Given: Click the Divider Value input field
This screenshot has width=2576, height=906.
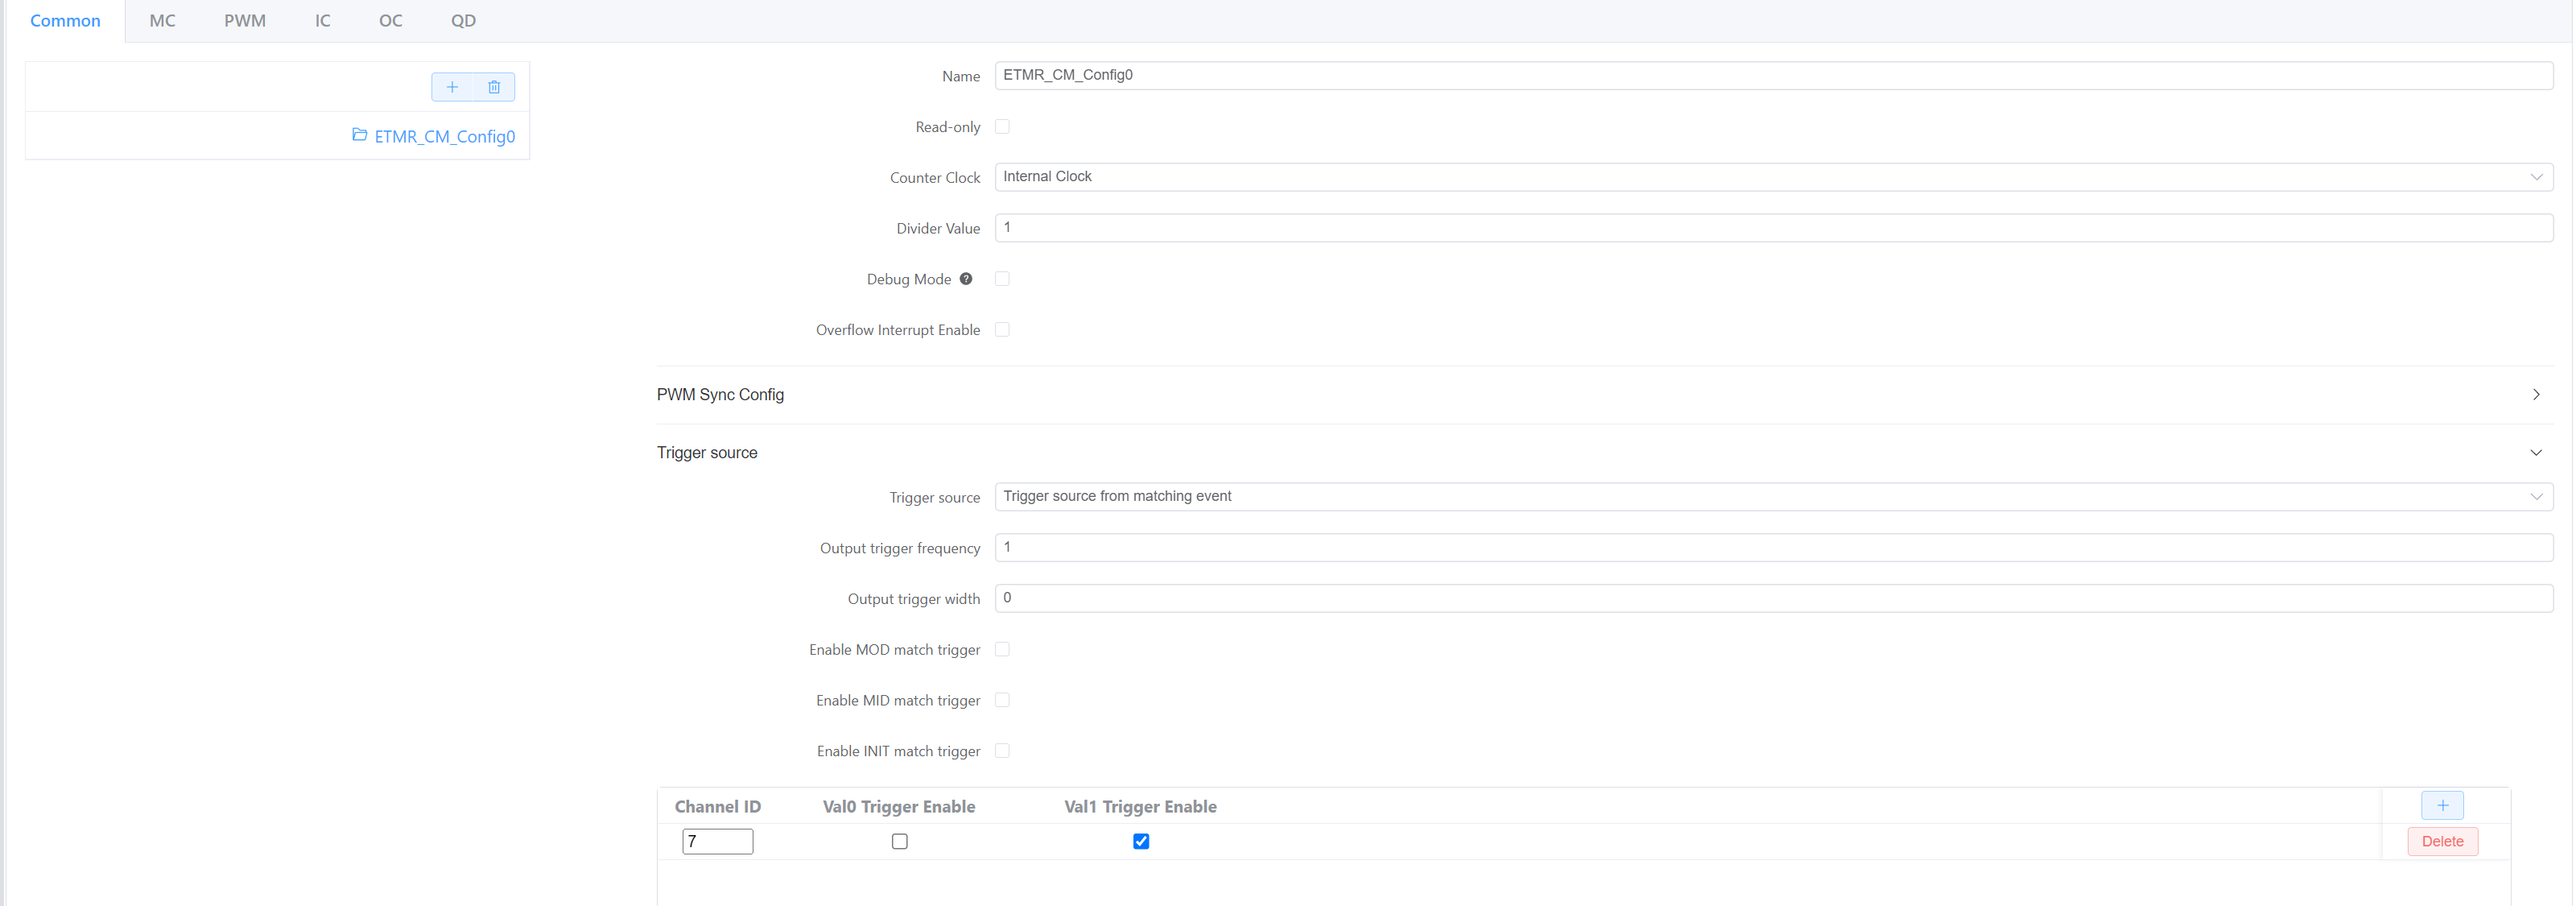Looking at the screenshot, I should coord(1772,228).
